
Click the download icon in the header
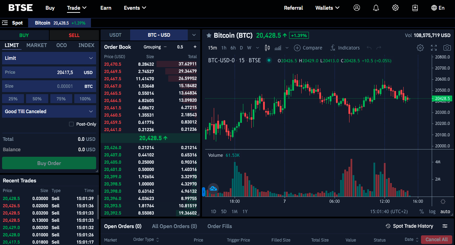point(415,8)
